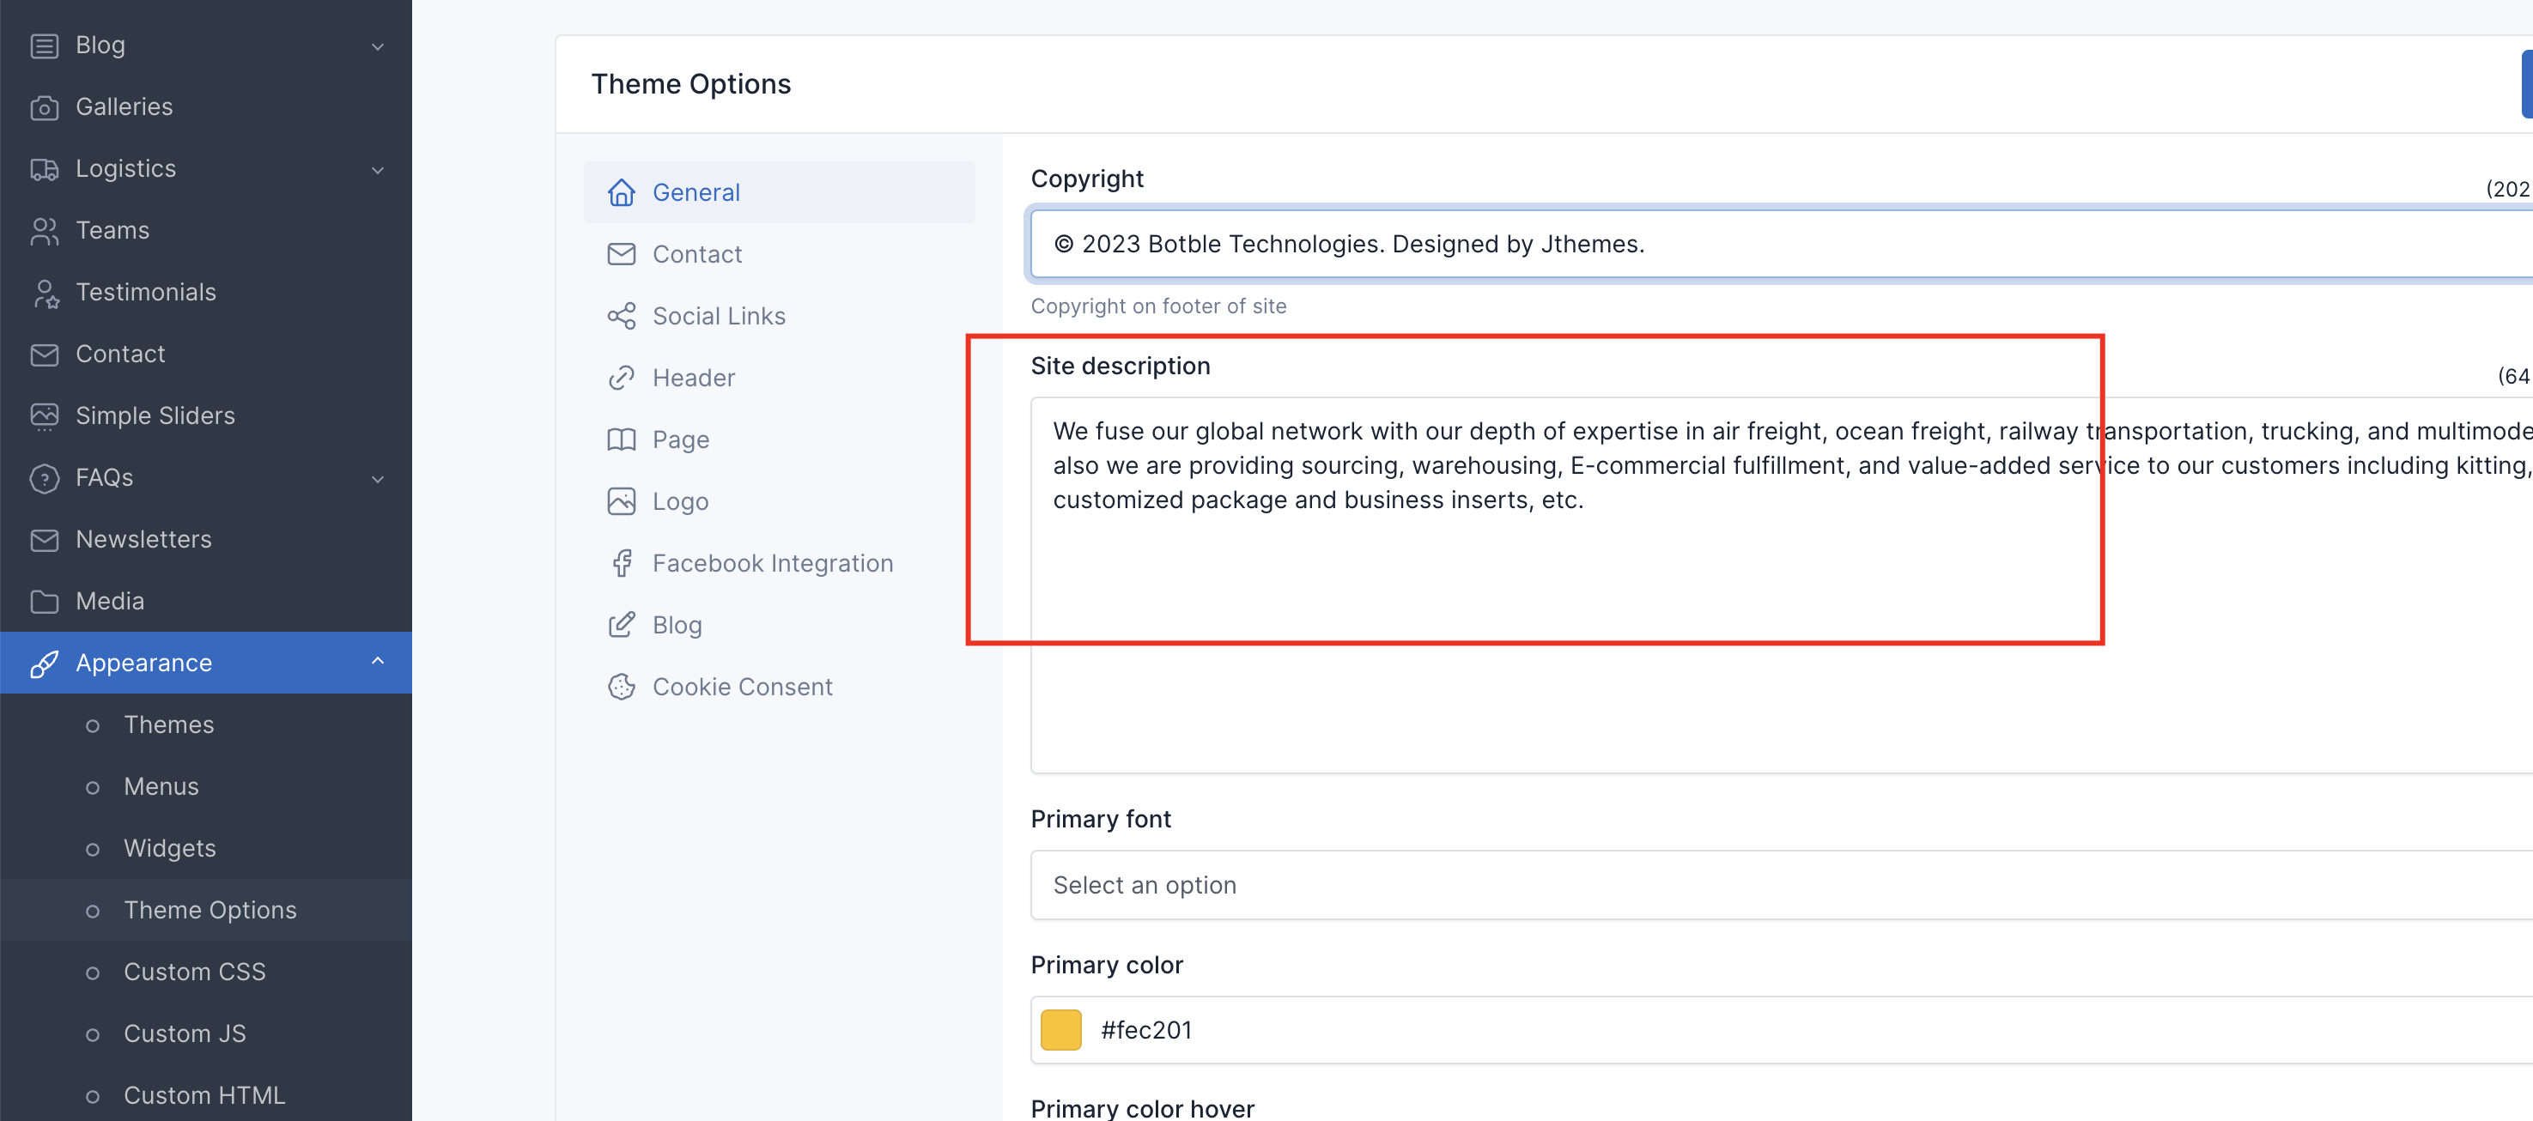Click the Galleries camera icon
Screen dimensions: 2533x1121
click(45, 107)
